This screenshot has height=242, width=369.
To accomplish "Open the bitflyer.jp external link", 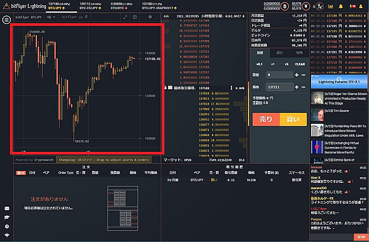I will tap(74, 17).
